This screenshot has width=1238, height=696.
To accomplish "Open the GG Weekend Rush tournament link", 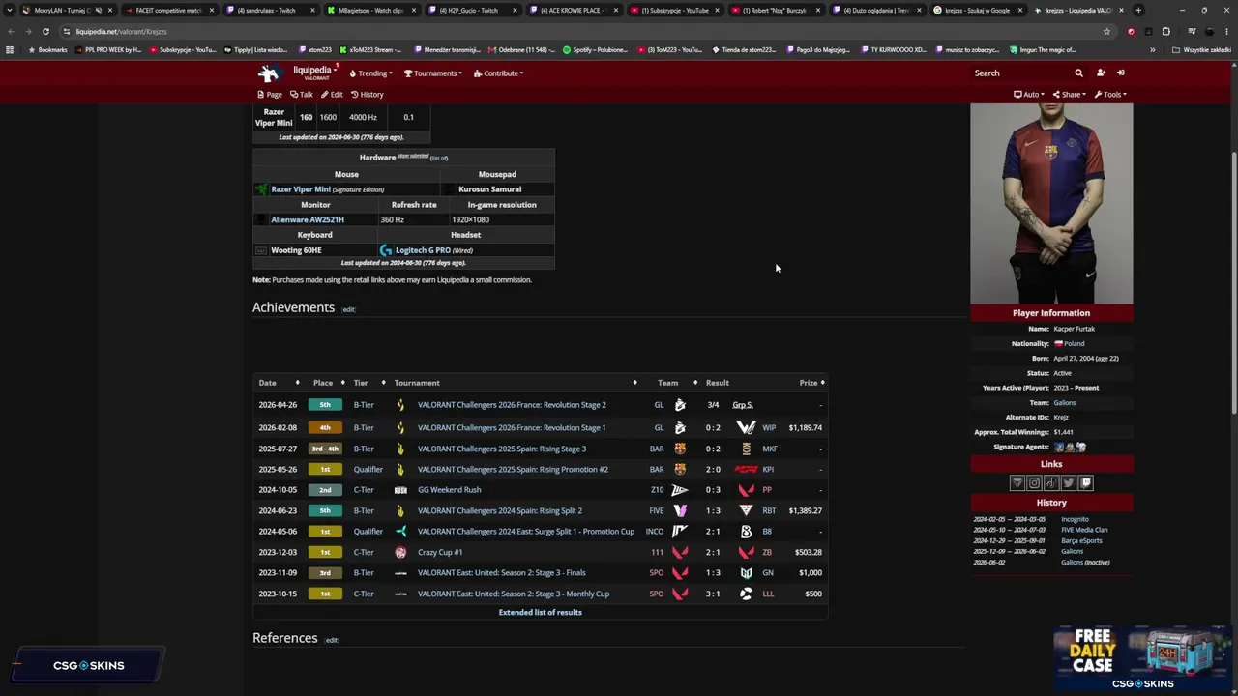I will point(449,490).
